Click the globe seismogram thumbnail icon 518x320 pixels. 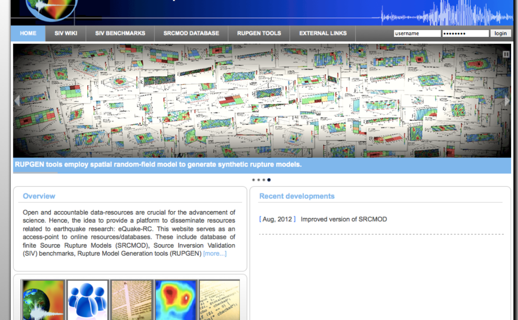(43, 300)
